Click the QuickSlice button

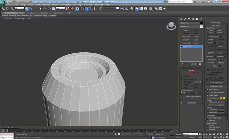tap(211, 53)
